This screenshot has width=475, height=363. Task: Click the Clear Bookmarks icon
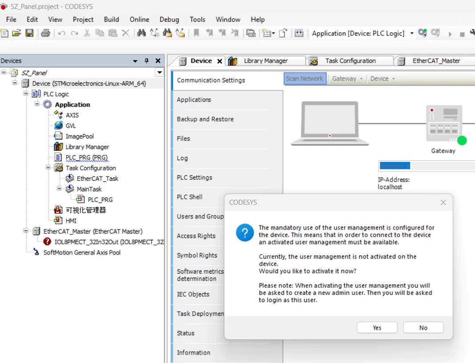point(235,33)
